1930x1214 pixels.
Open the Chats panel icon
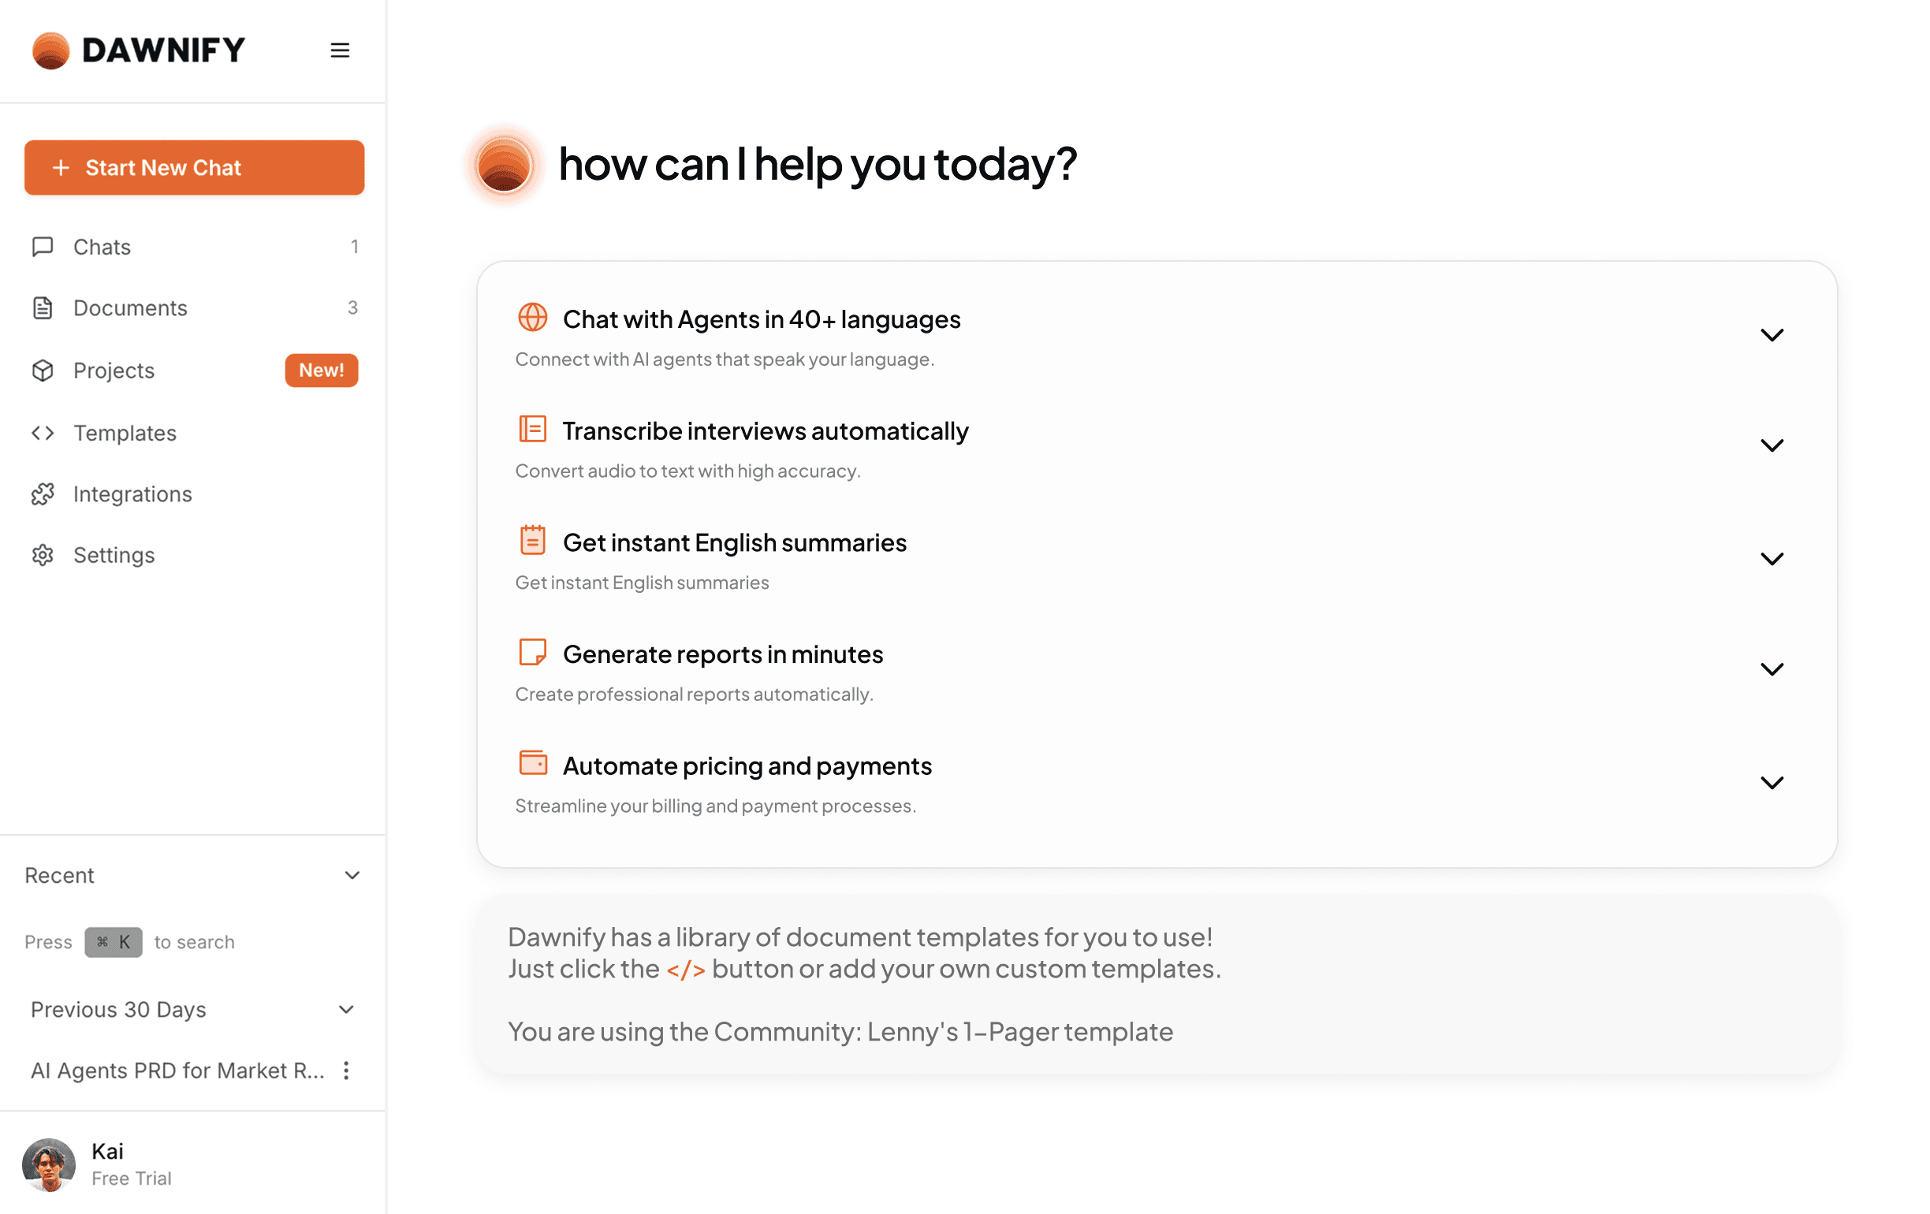[43, 247]
